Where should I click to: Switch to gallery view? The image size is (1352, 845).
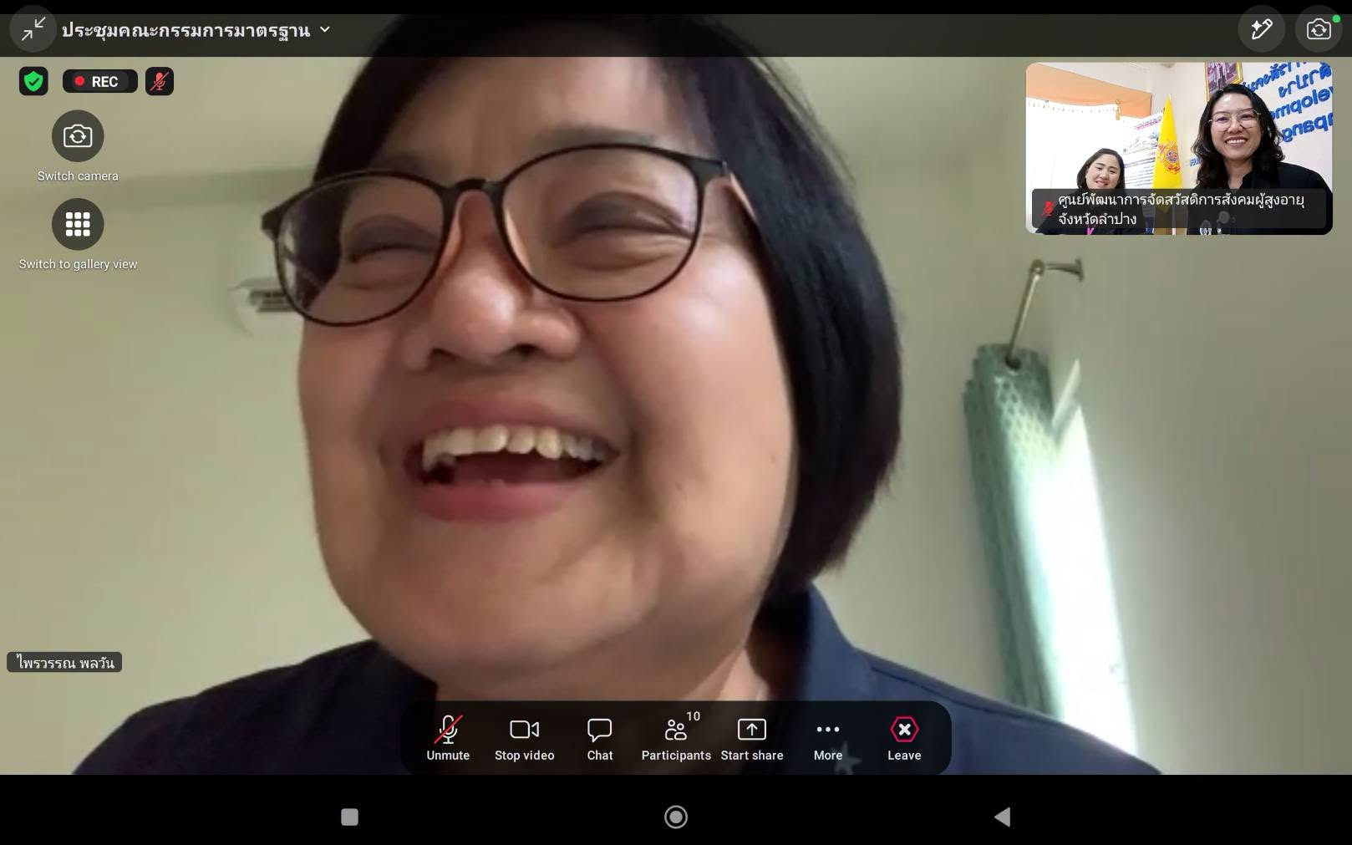tap(78, 224)
